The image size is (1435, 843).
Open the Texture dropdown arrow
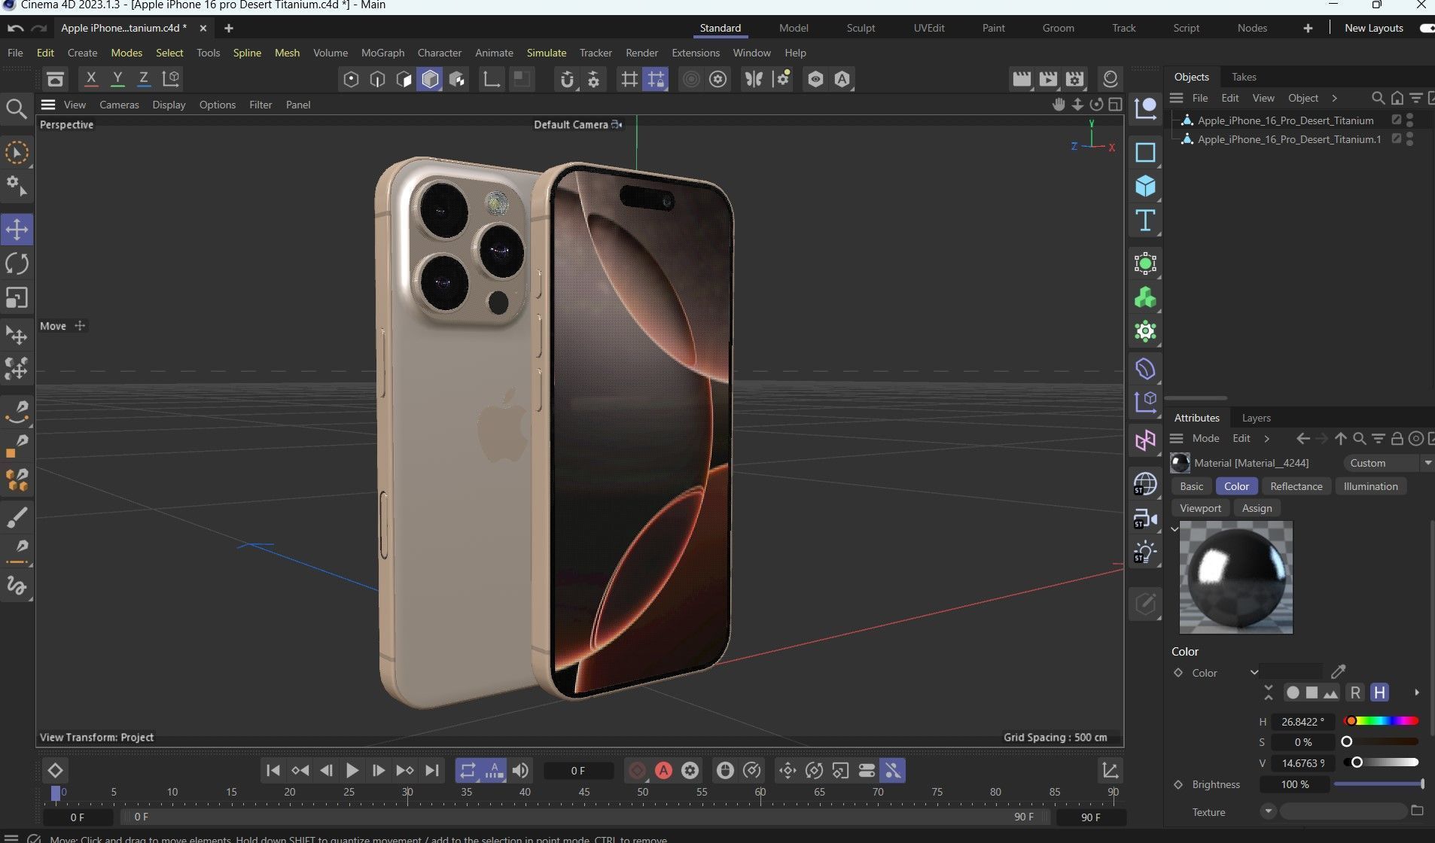pyautogui.click(x=1269, y=811)
